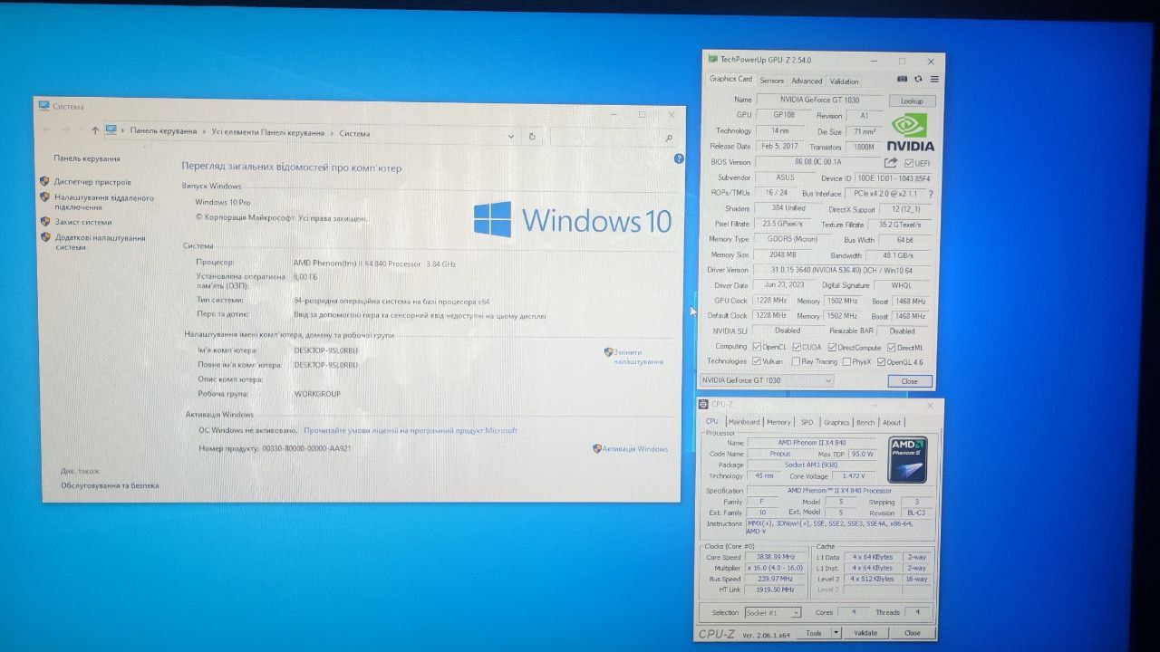This screenshot has height=652, width=1160.
Task: Click the BIOS Version value 86.08.0C.00.1A
Action: coord(817,162)
